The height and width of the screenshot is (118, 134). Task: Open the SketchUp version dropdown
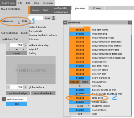pyautogui.click(x=80, y=106)
